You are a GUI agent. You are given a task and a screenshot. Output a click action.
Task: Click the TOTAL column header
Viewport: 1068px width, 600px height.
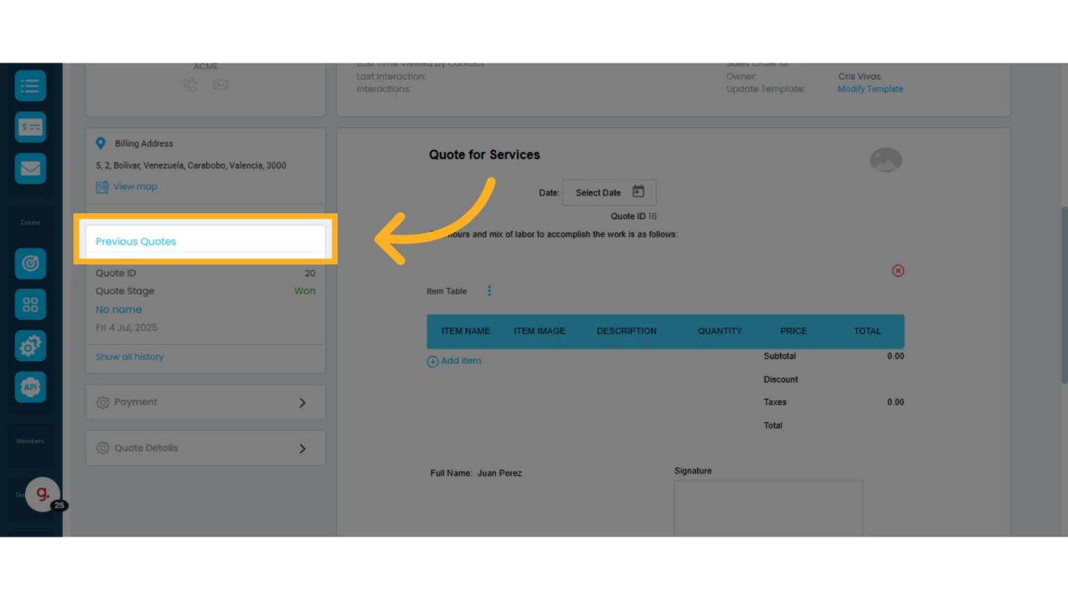coord(867,331)
